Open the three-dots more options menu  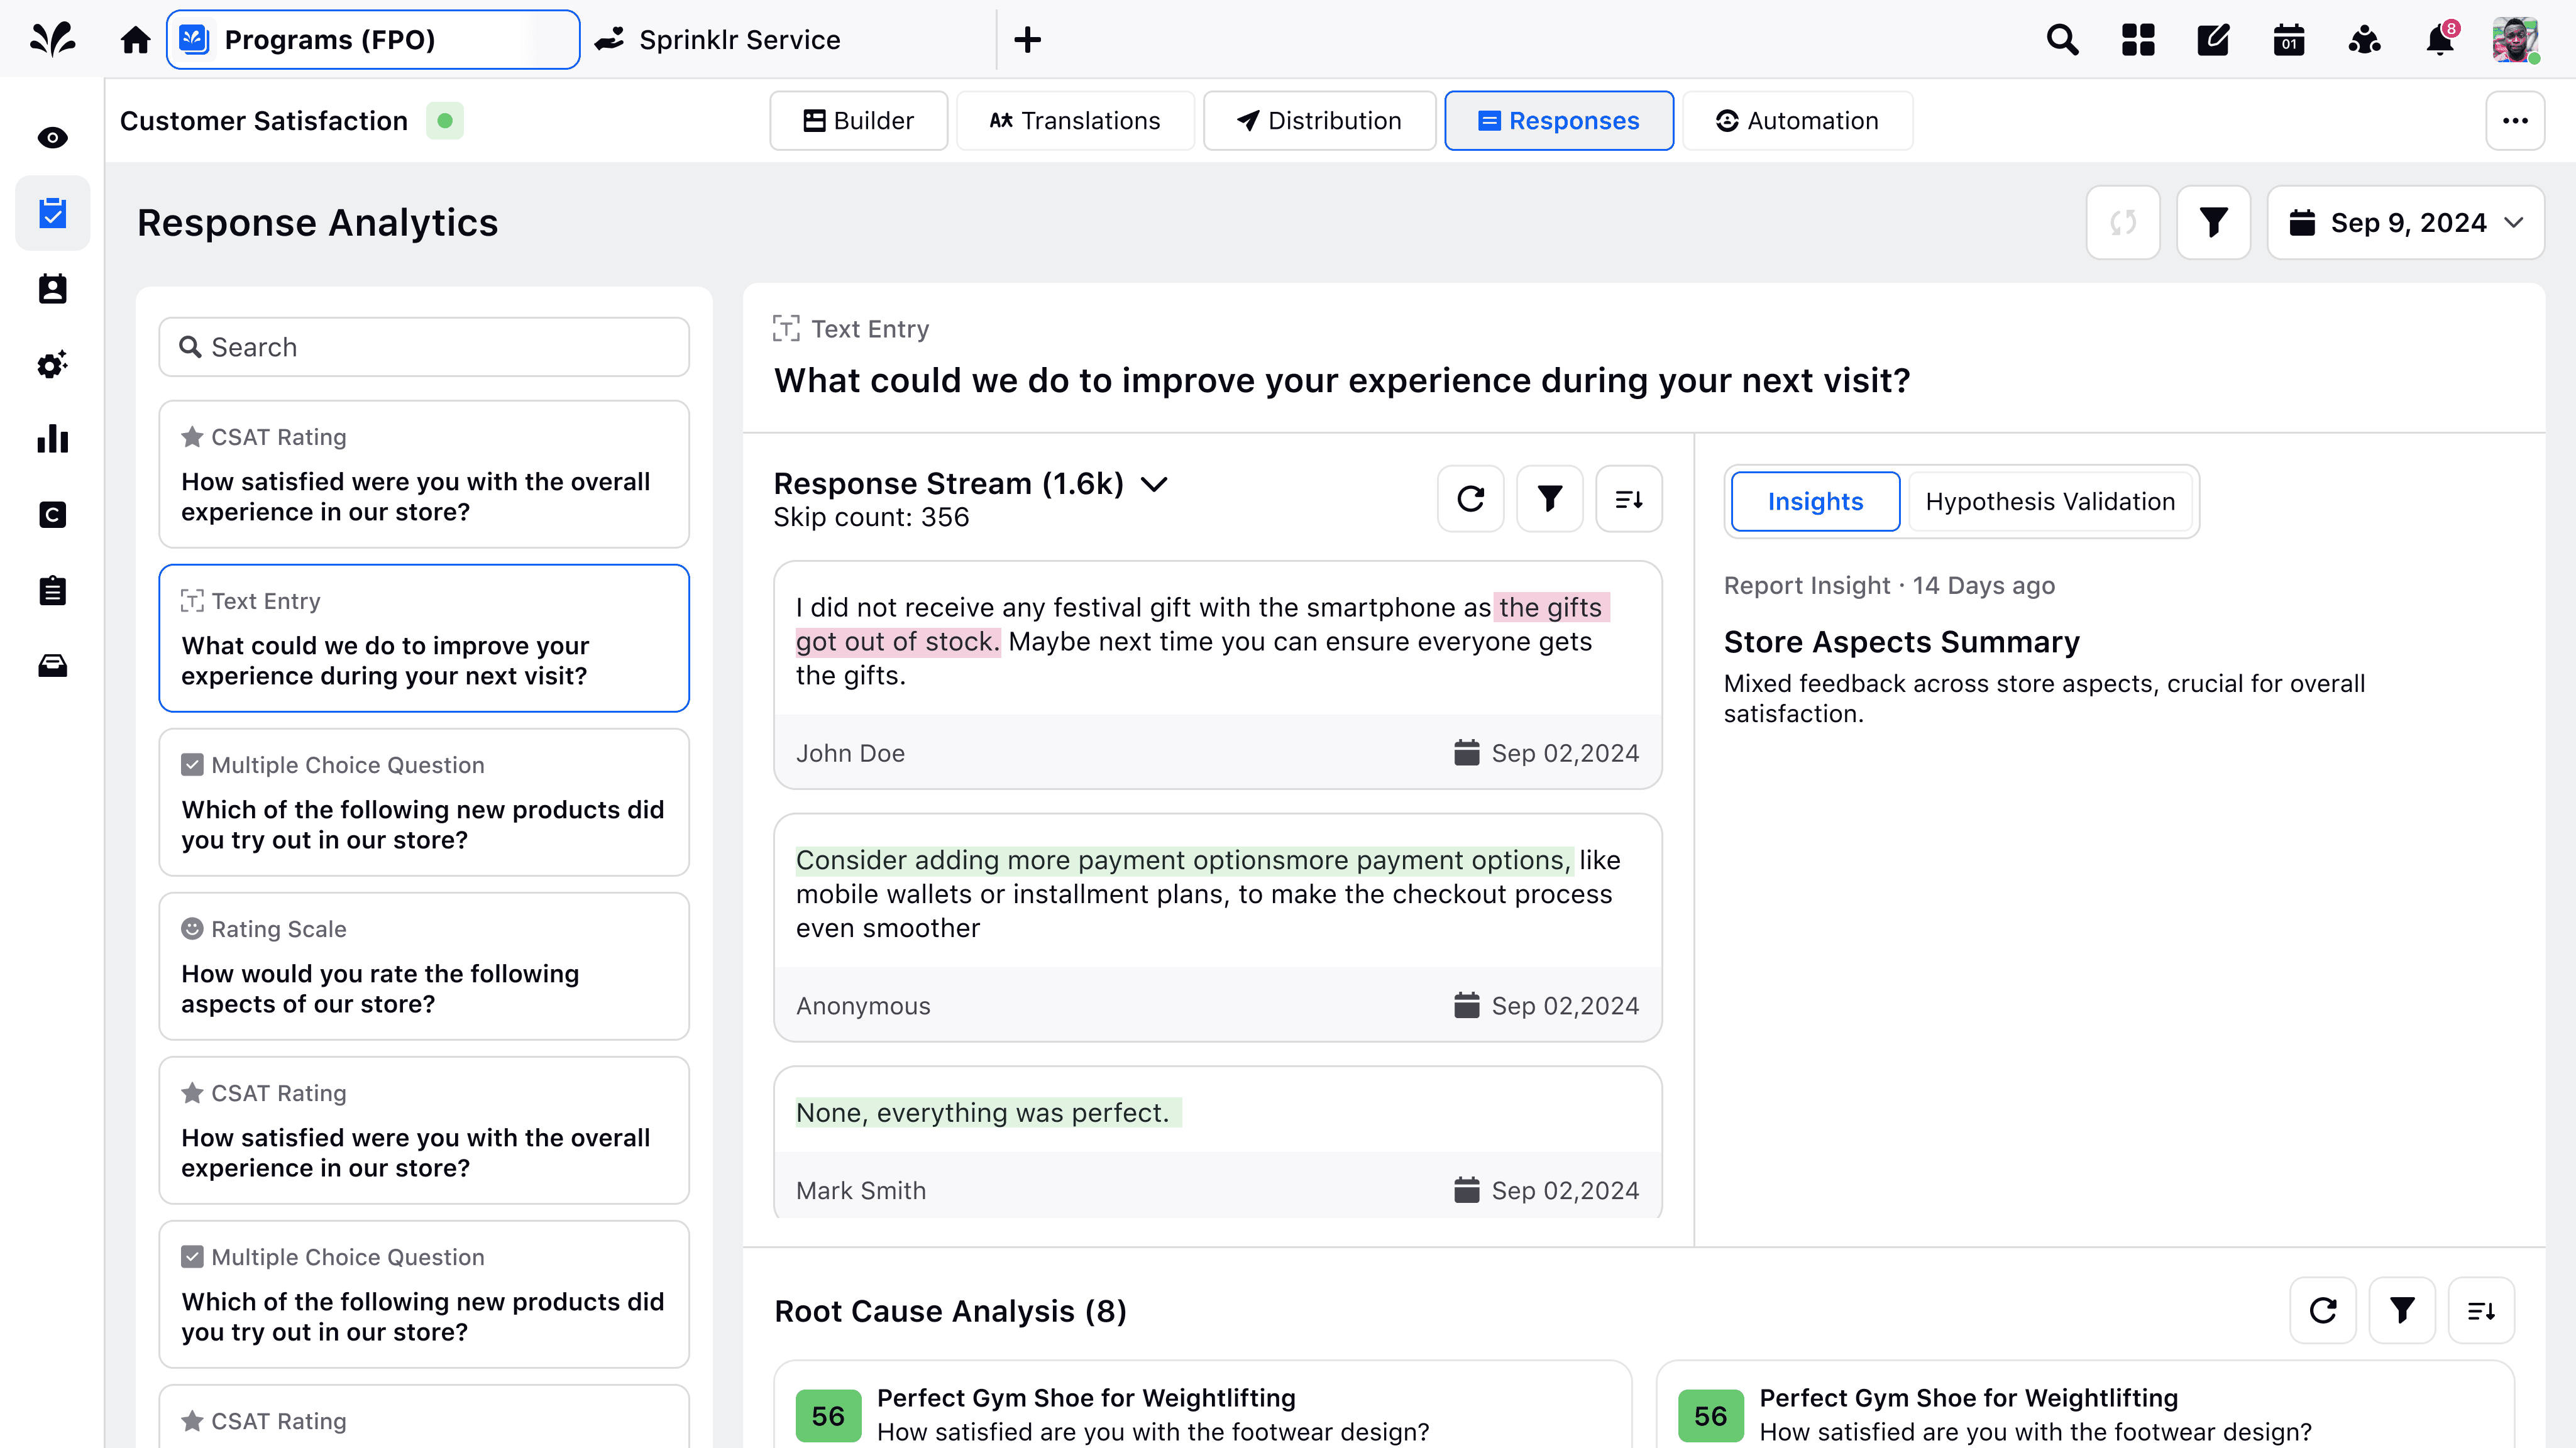click(x=2515, y=121)
